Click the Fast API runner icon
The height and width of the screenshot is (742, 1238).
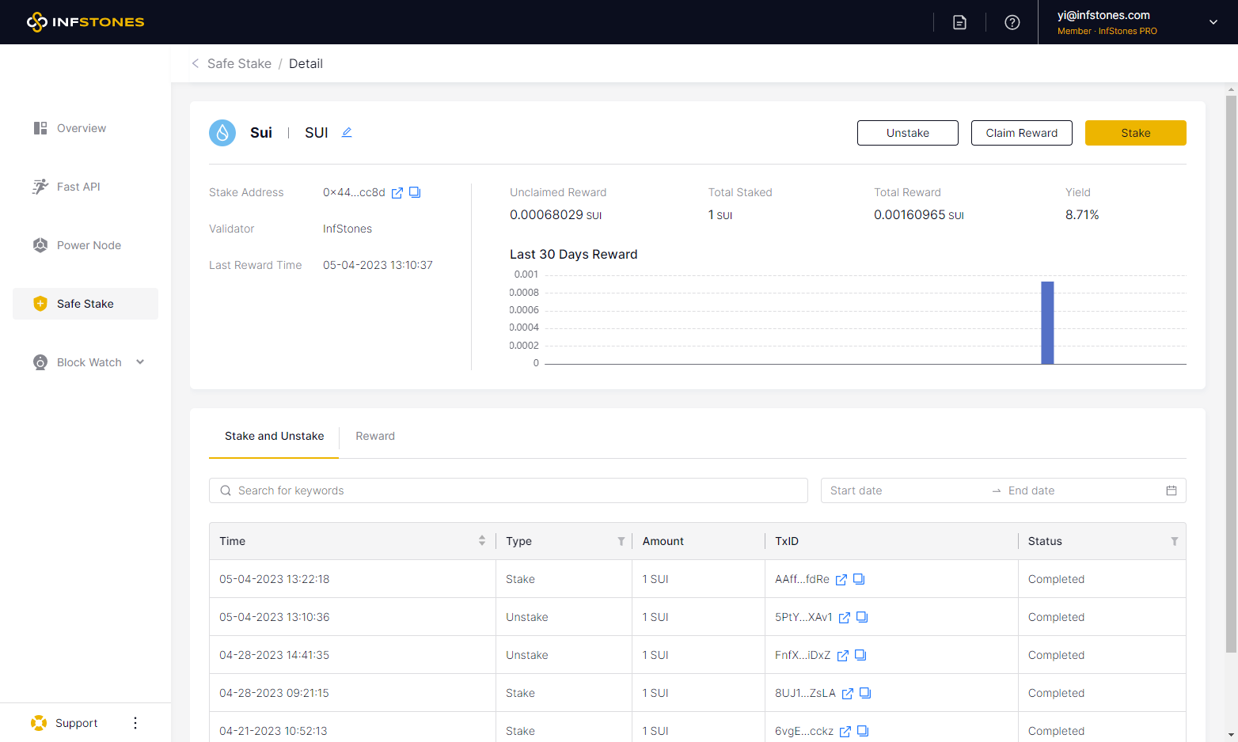tap(40, 187)
